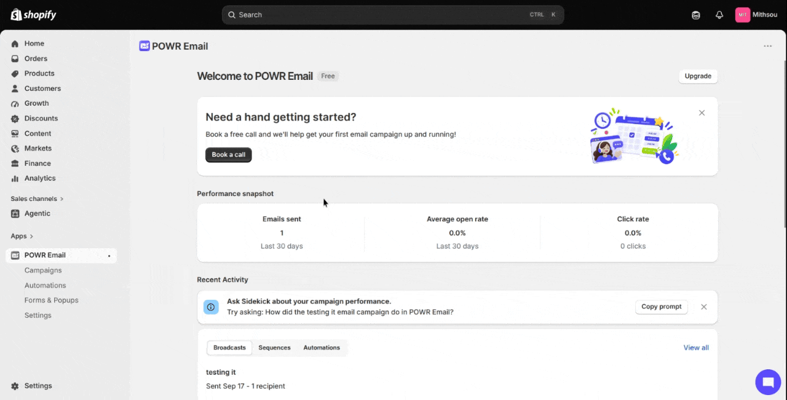Click the Sidekick info icon
Screen dimensions: 787x400
click(x=211, y=307)
